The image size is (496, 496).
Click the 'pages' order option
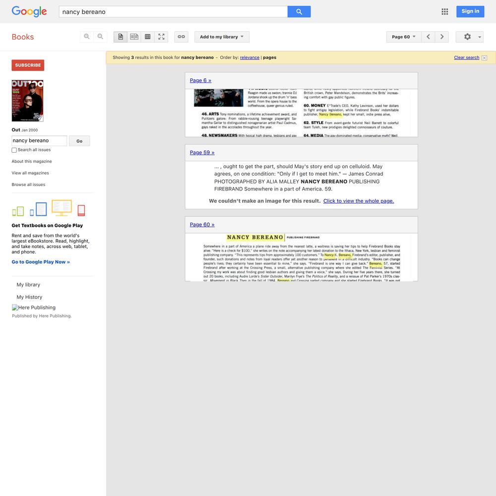(x=269, y=58)
